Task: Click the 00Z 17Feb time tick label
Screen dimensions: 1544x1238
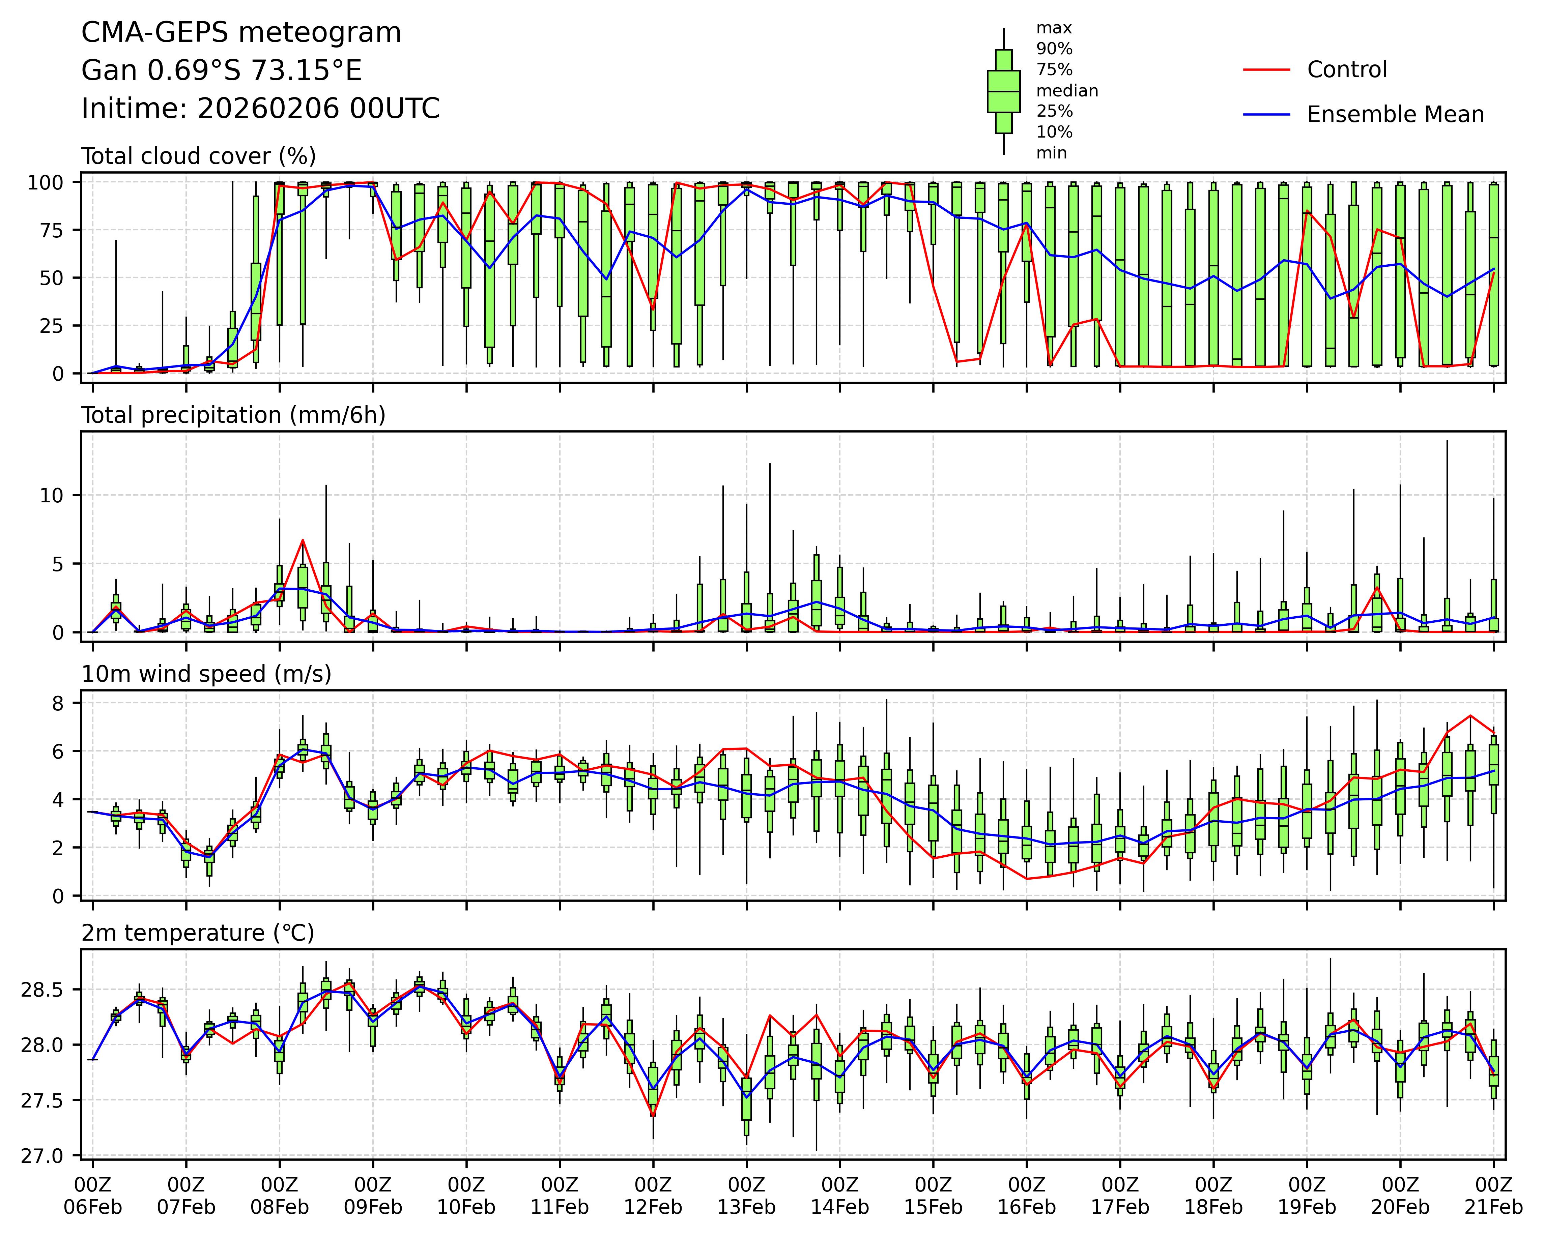Action: point(1120,1197)
